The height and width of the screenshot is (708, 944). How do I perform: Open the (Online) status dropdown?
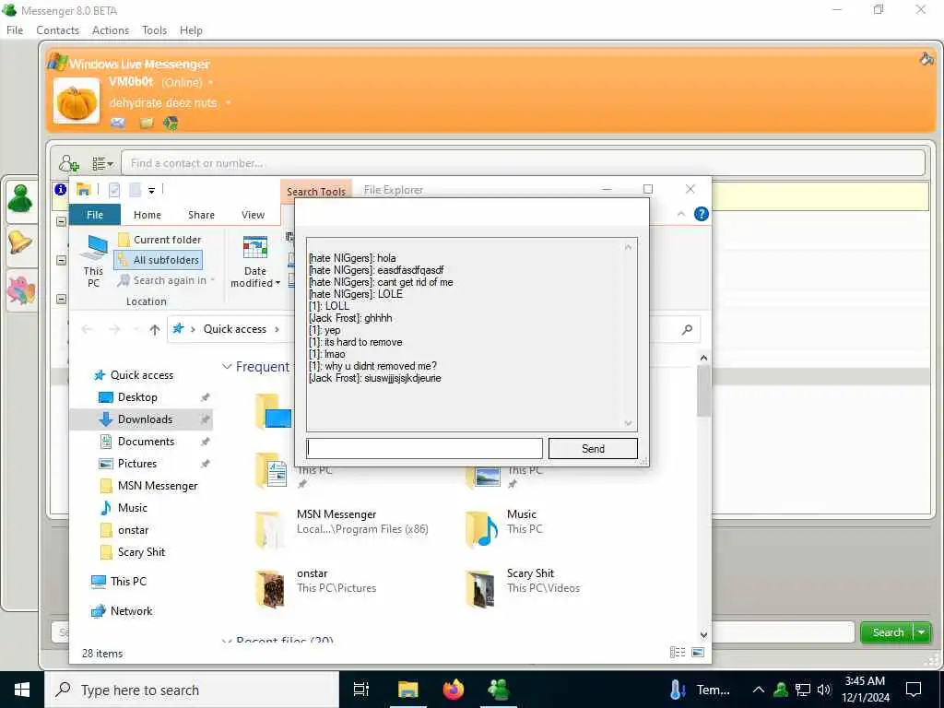(186, 82)
